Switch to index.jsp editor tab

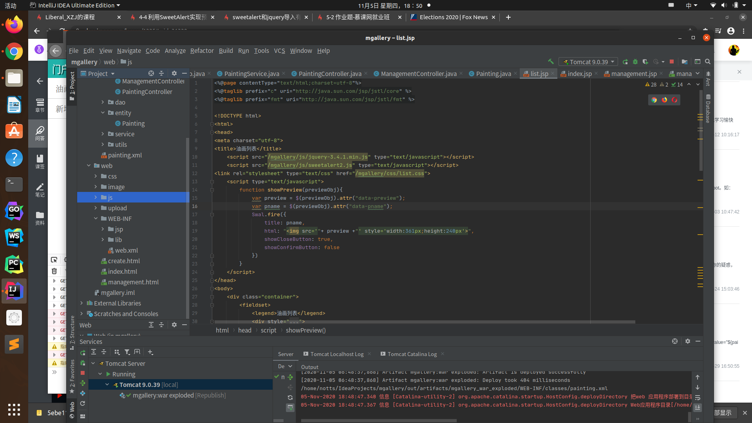pos(579,74)
